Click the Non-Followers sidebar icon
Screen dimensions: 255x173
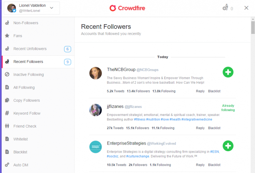7,23
